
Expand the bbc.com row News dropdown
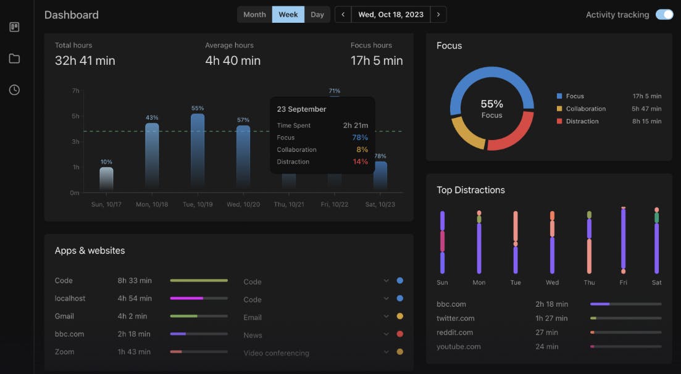tap(386, 334)
